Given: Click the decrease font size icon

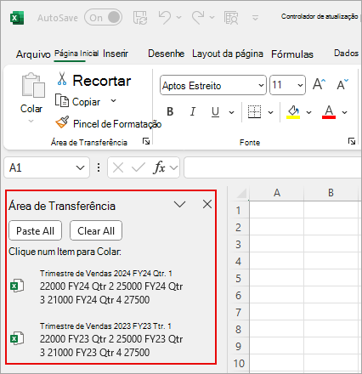Looking at the screenshot, I should [x=342, y=84].
